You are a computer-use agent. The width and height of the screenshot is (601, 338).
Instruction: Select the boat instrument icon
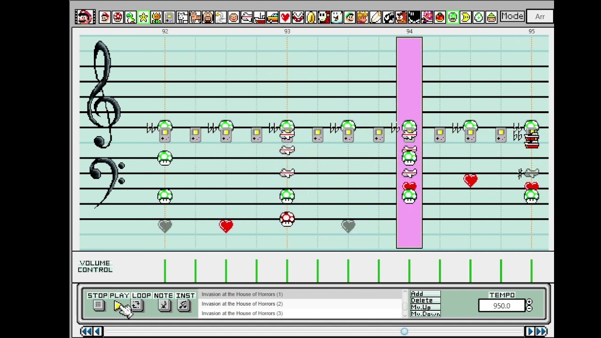click(x=259, y=17)
